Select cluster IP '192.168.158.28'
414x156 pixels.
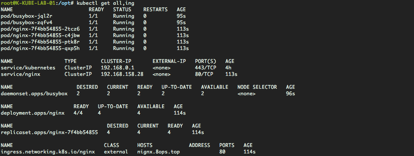pos(122,74)
